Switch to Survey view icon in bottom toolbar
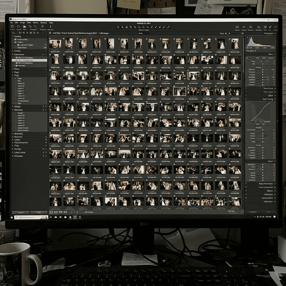286x286 pixels. pos(65,212)
